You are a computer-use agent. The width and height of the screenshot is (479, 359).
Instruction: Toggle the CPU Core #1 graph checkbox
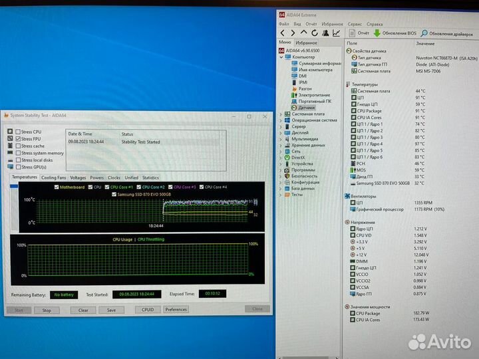point(107,187)
